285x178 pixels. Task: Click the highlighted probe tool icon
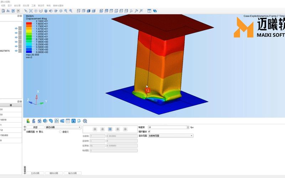tap(73, 121)
